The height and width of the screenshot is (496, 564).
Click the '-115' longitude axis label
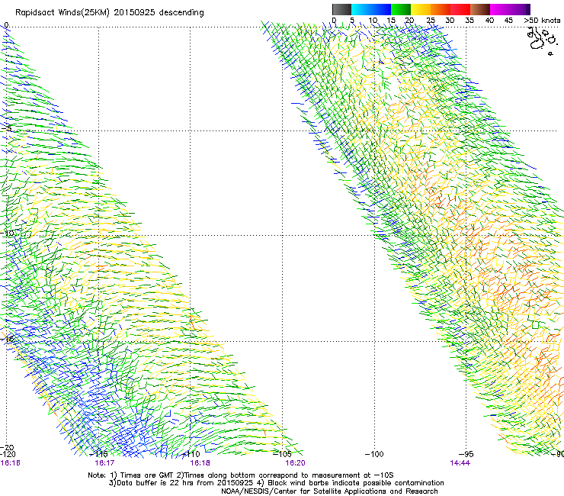click(x=98, y=454)
